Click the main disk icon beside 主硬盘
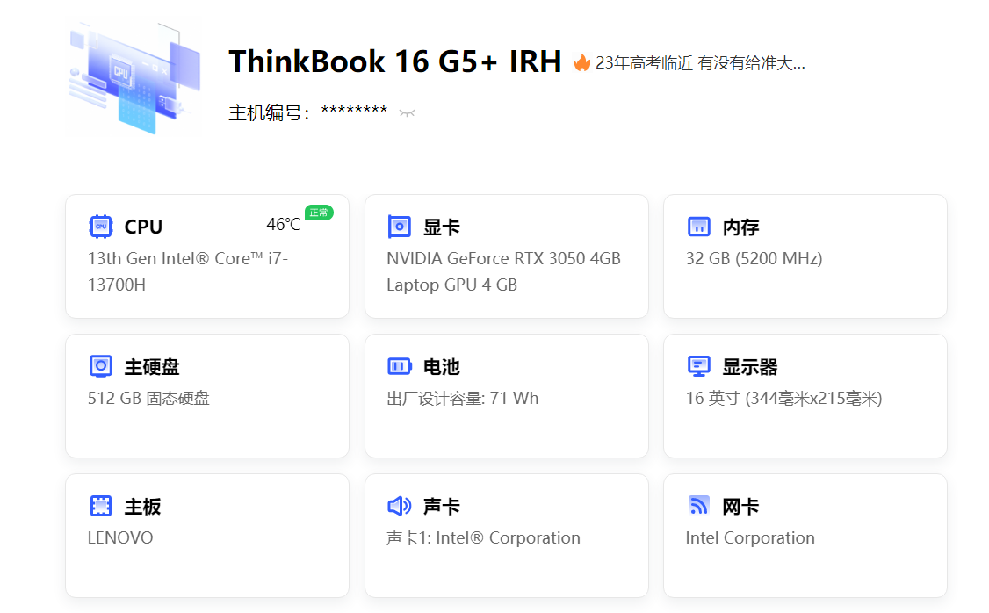The width and height of the screenshot is (989, 613). point(101,366)
